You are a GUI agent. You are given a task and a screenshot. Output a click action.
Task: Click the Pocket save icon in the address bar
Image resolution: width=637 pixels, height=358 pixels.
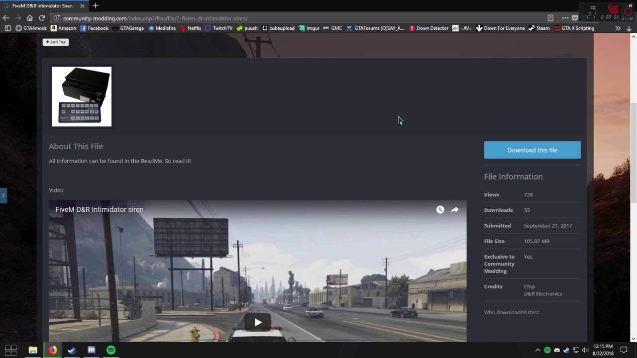click(x=575, y=18)
